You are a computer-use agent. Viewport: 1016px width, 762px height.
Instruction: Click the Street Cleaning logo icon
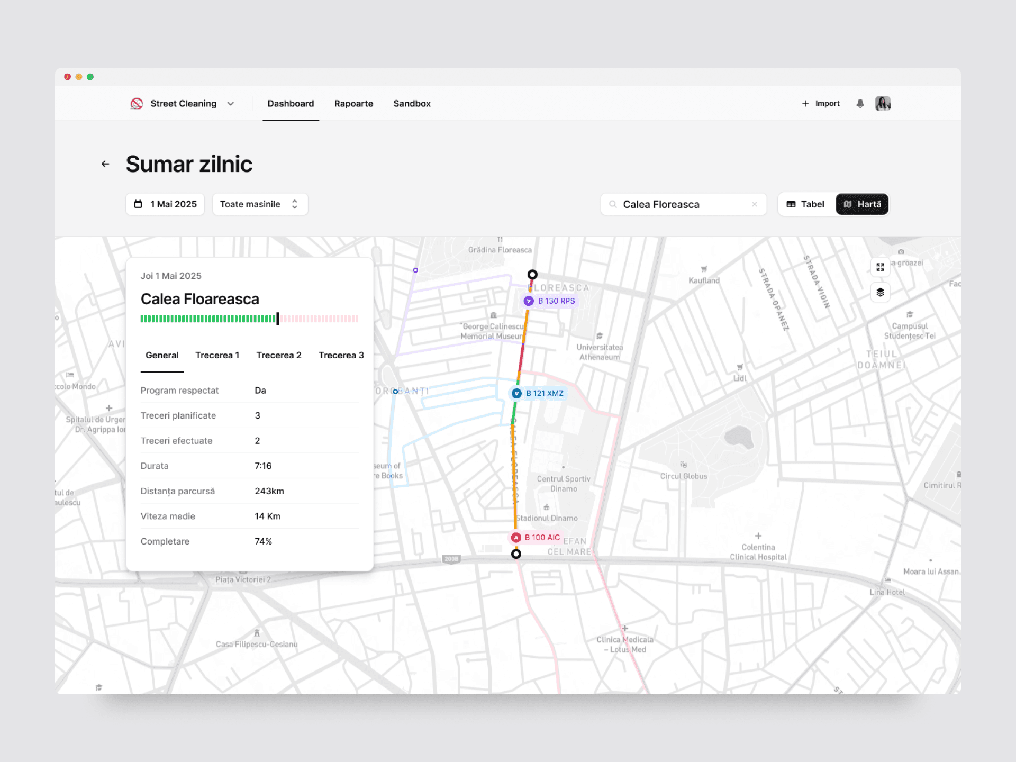137,104
